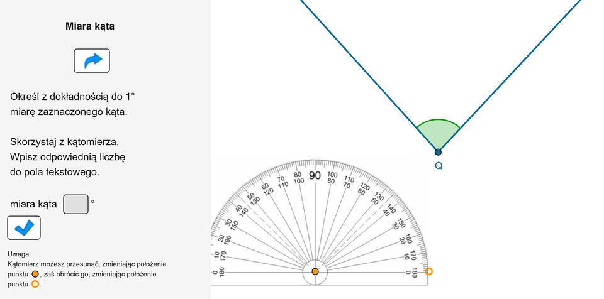Click the dark blue vertex point Q
The height and width of the screenshot is (299, 604).
click(x=438, y=152)
